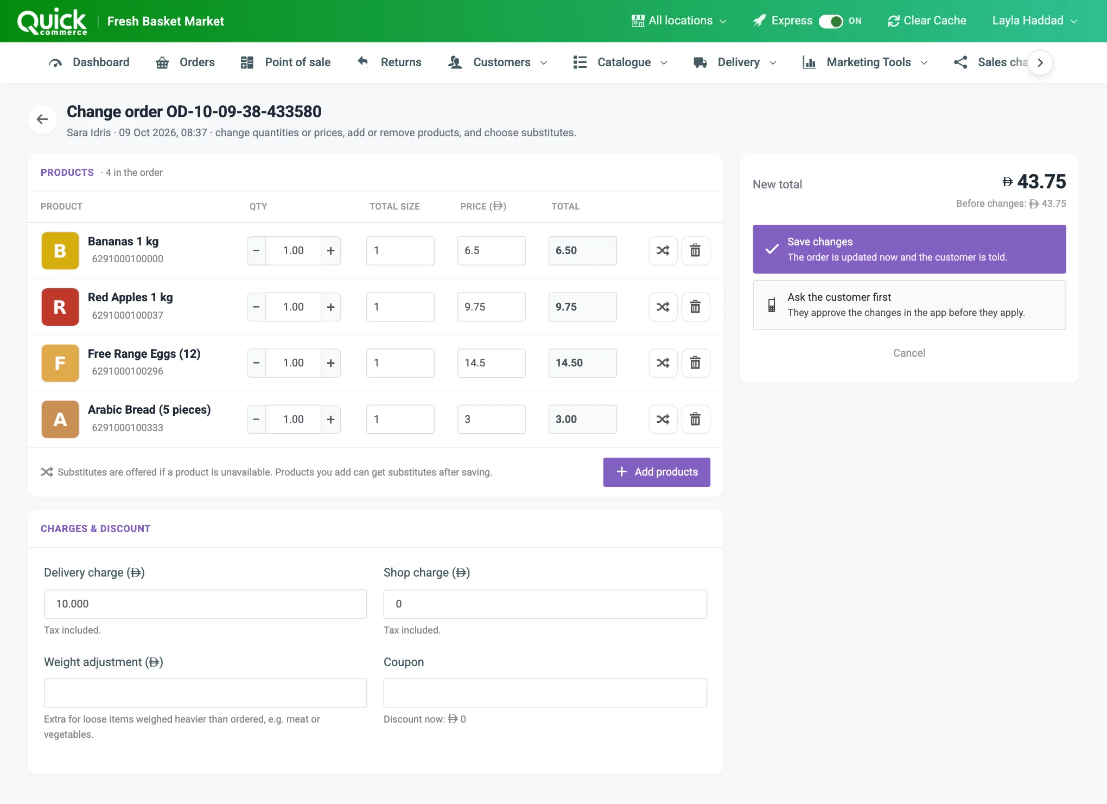Click the Clear Cache refresh icon
The height and width of the screenshot is (804, 1107).
(893, 21)
